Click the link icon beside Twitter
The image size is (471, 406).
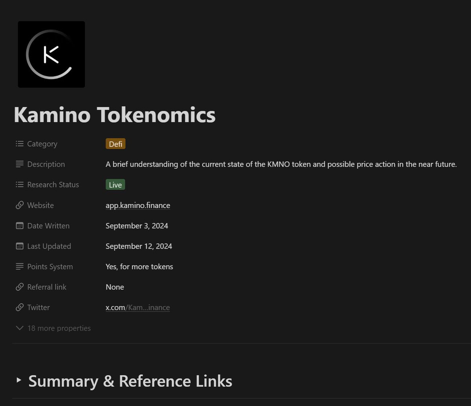[20, 307]
